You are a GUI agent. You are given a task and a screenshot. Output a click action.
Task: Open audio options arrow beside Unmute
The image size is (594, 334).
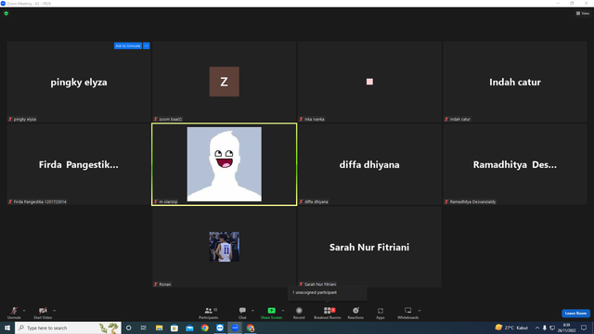[24, 311]
